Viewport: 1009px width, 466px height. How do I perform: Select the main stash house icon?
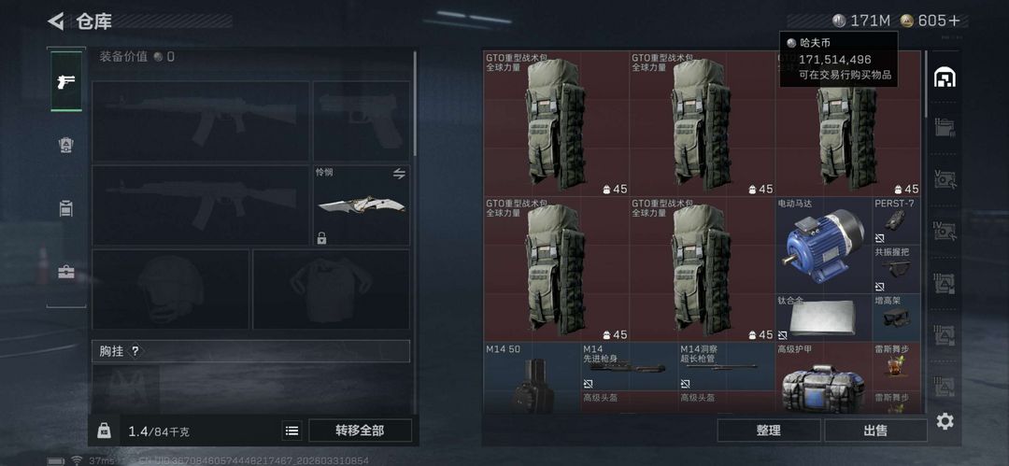[x=945, y=78]
